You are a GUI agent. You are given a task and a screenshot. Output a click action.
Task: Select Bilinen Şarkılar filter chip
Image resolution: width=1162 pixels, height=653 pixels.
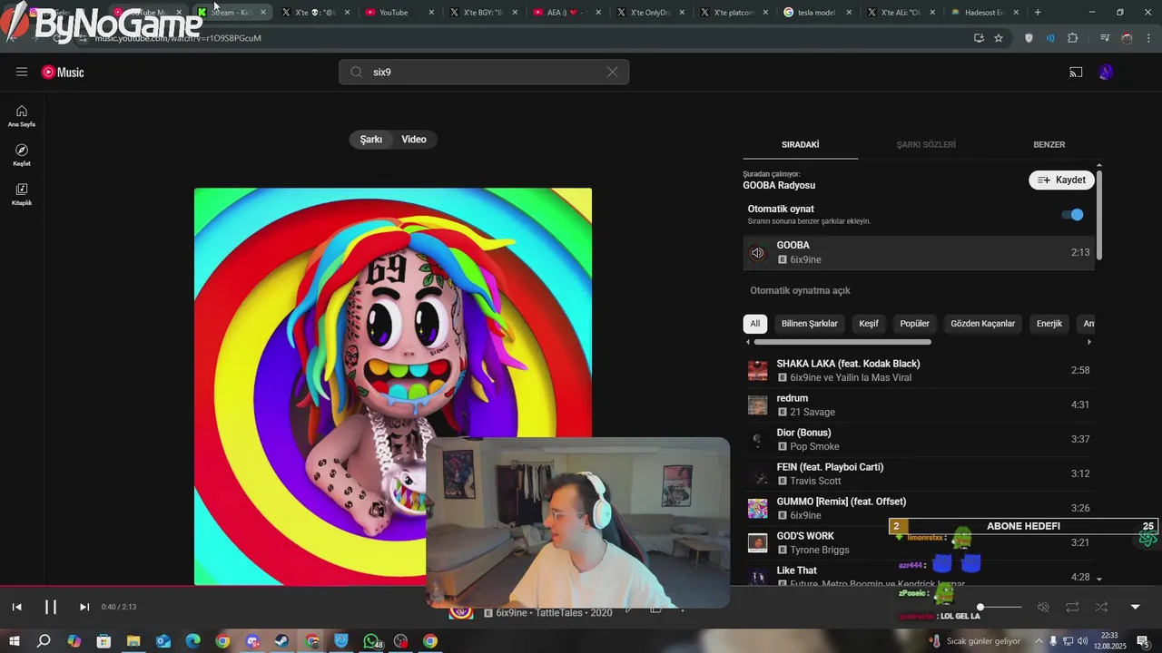pos(810,324)
